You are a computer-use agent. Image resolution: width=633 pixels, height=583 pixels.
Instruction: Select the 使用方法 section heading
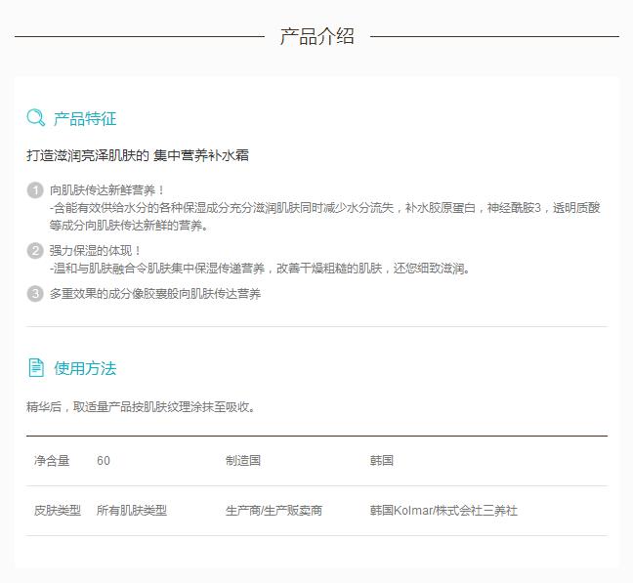click(x=85, y=369)
